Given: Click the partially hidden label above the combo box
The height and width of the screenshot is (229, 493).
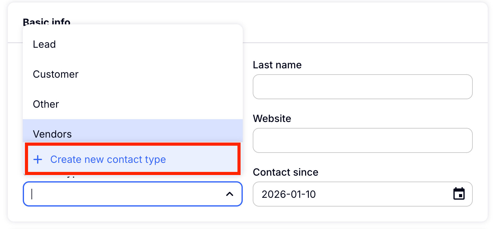Looking at the screenshot, I should [x=71, y=176].
